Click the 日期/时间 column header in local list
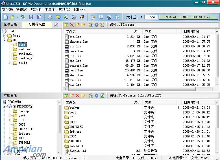Image resolution: width=220 pixels, height=160 pixels. pos(191,102)
